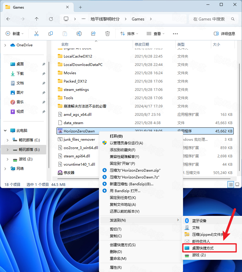
Task: Go back with the left arrow
Action: point(8,19)
